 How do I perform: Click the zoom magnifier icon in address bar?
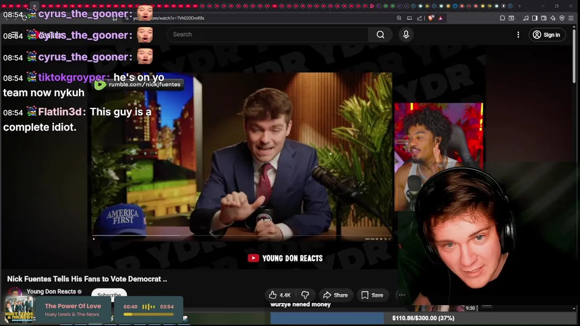point(399,18)
